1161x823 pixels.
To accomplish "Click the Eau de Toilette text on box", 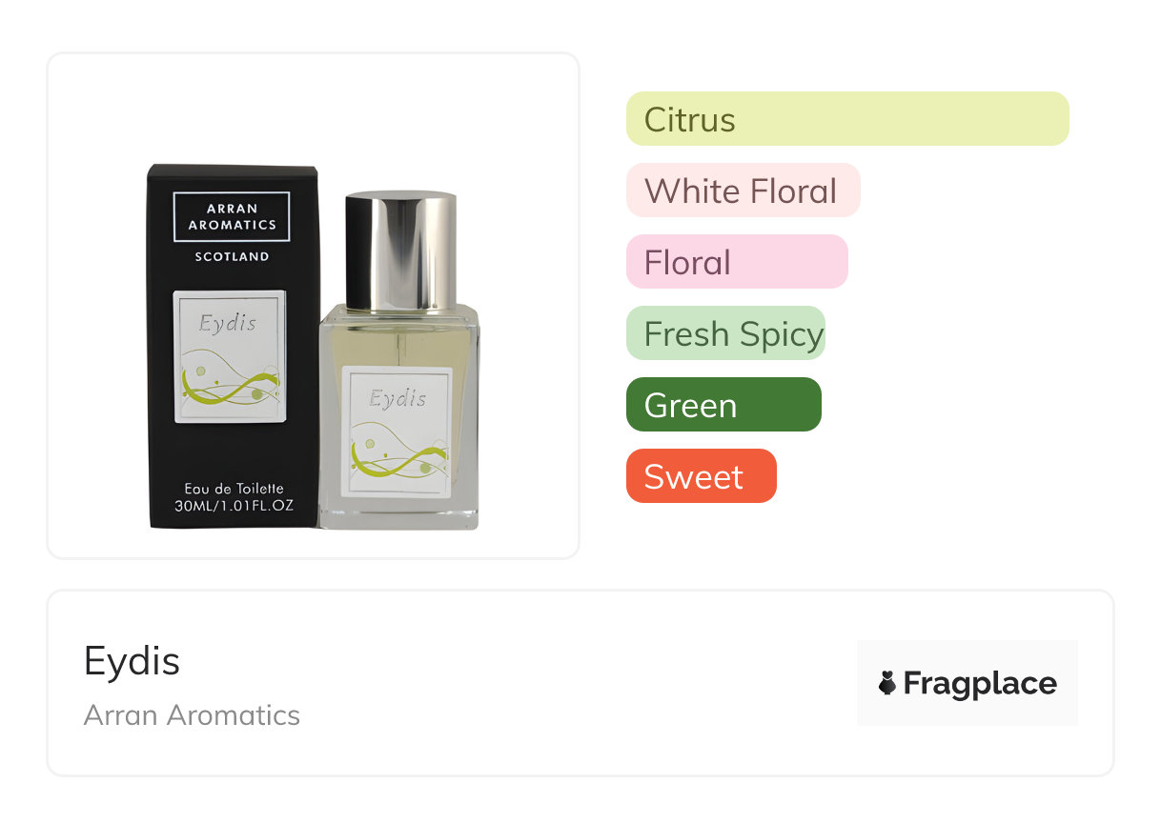I will tap(234, 489).
